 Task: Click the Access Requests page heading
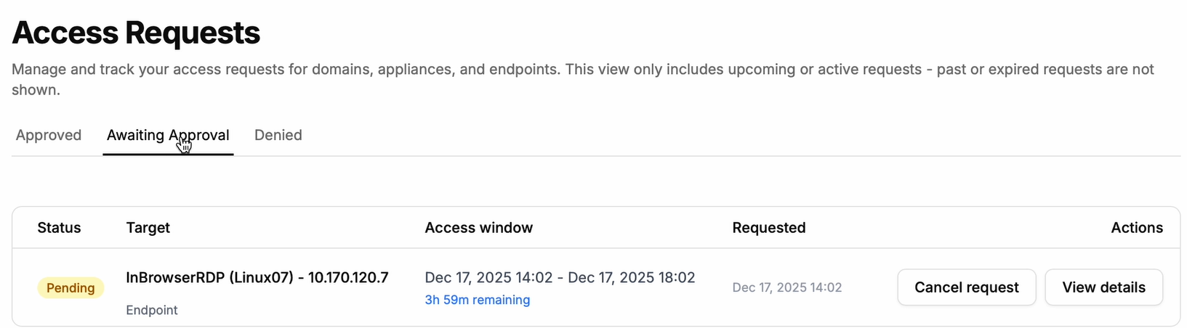point(136,33)
